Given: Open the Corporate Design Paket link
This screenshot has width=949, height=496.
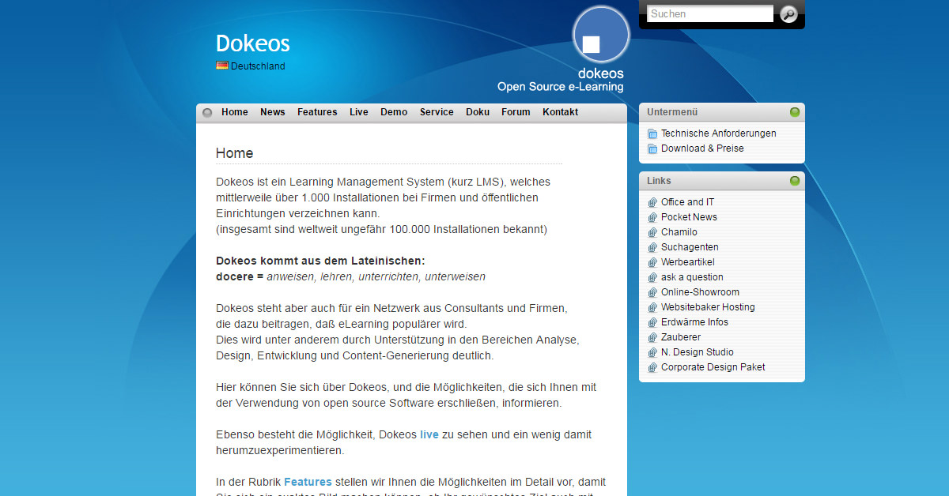Looking at the screenshot, I should pos(713,367).
